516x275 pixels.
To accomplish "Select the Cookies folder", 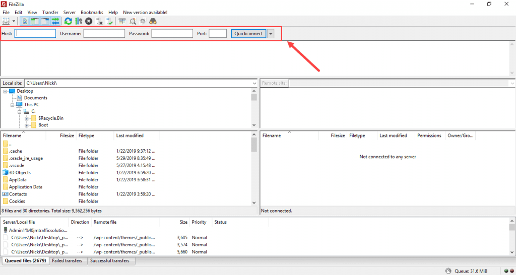I will [x=17, y=201].
